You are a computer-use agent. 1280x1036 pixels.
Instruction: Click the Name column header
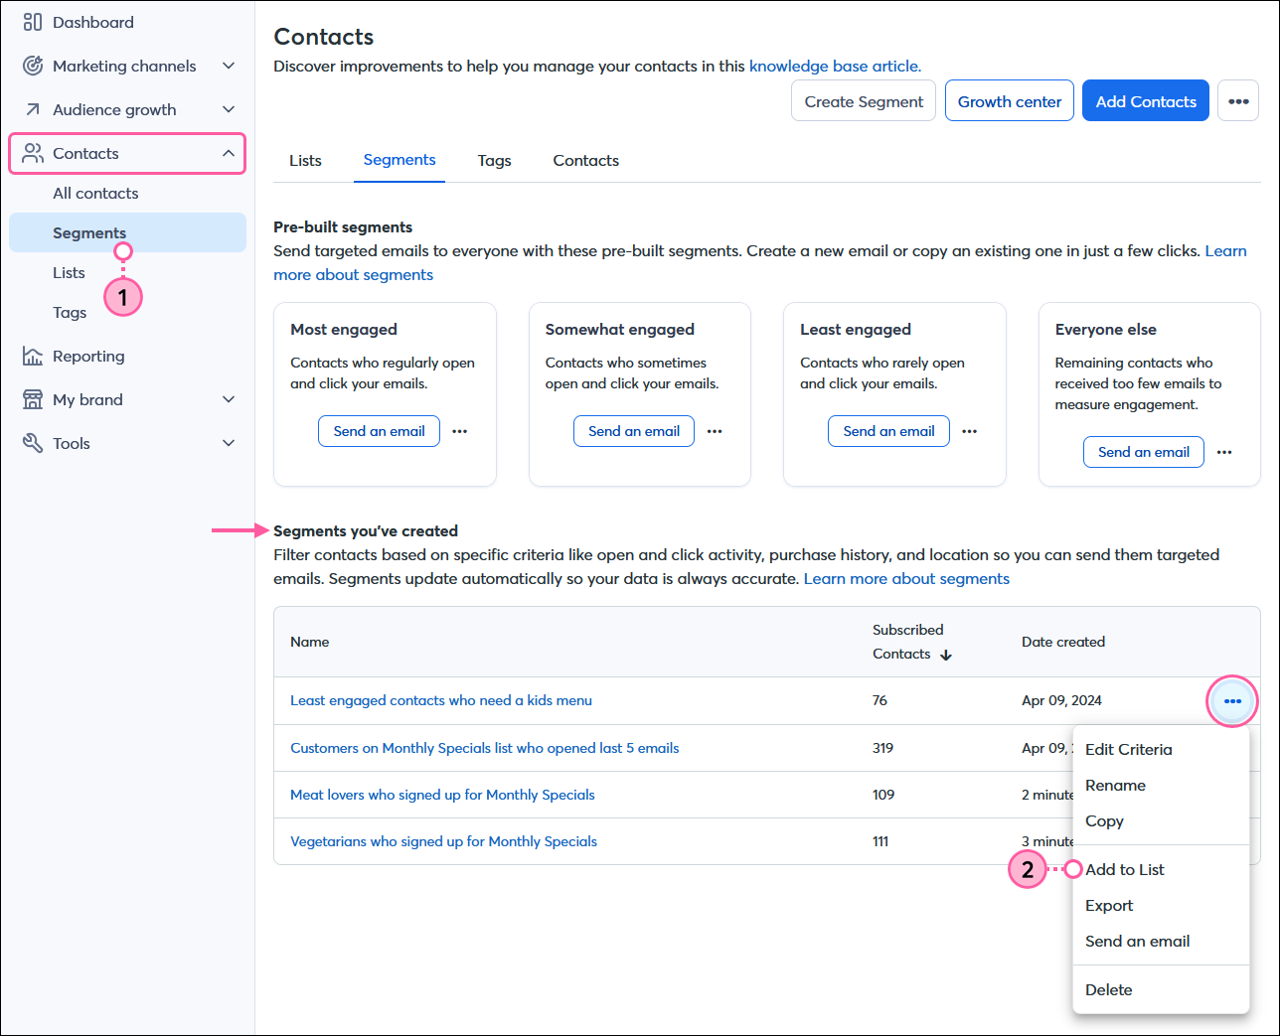click(309, 642)
